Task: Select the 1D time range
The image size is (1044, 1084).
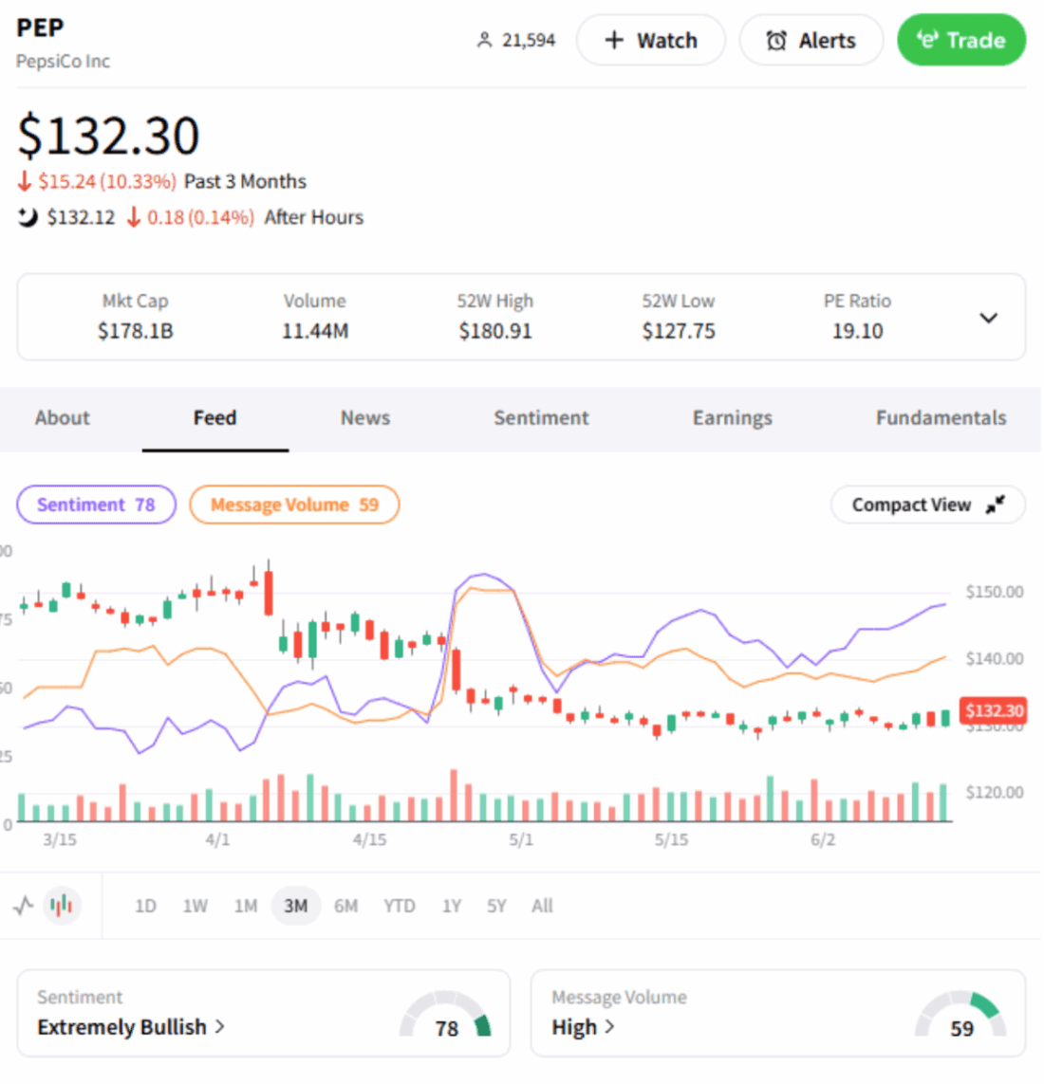Action: tap(145, 906)
